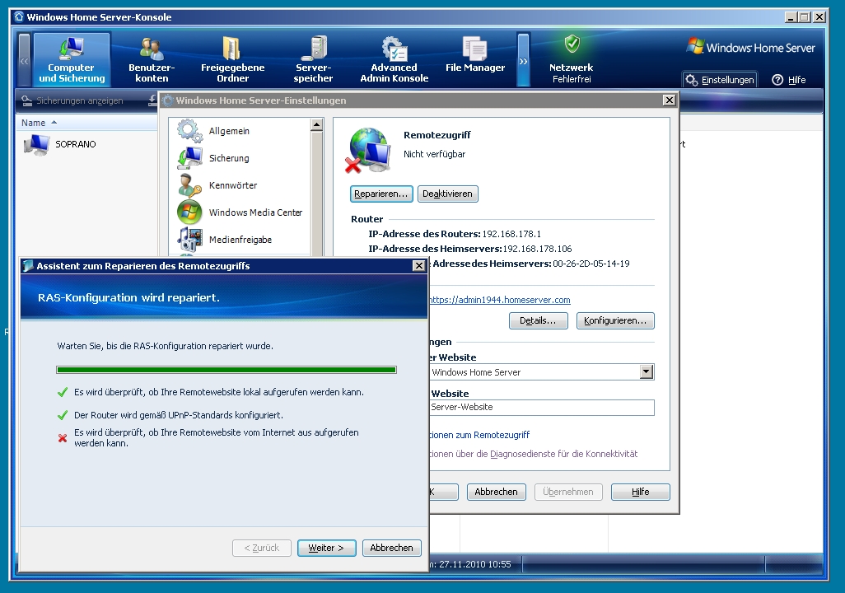This screenshot has height=593, width=845.
Task: Click the MAC address 00-26-2D-05-14-19
Action: coord(591,264)
